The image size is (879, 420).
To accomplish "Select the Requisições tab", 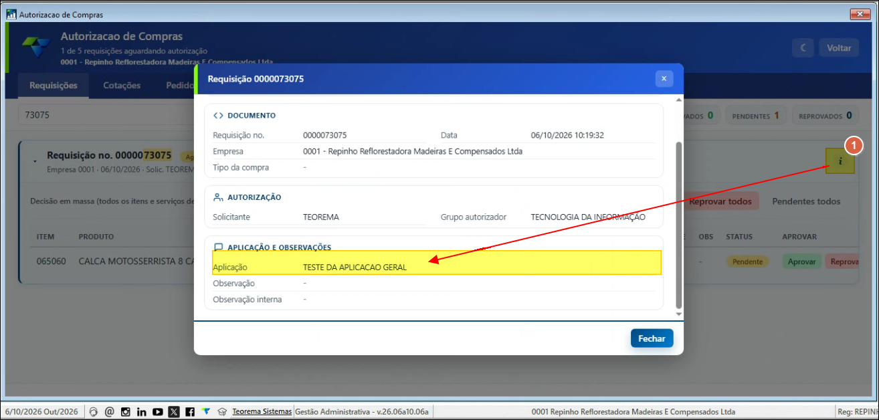I will tap(54, 86).
